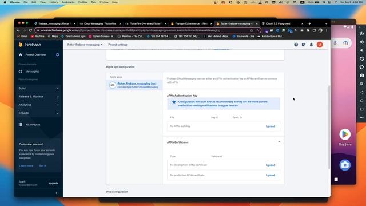Switch to Firebase CLI reference tab
Screen dimensions: 366x206
[x=191, y=23]
